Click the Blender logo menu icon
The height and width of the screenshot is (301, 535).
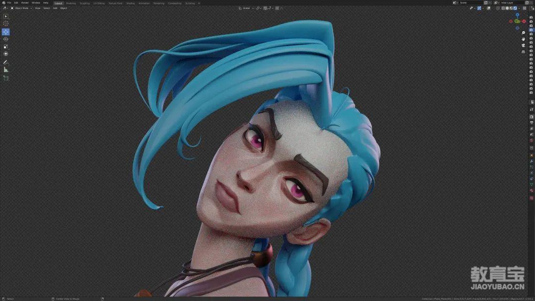pyautogui.click(x=4, y=3)
